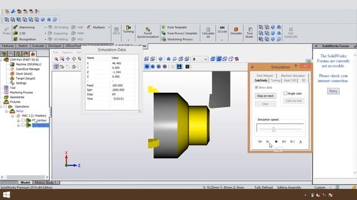Choose From Process Template command
357x200 pixels.
pyautogui.click(x=180, y=33)
